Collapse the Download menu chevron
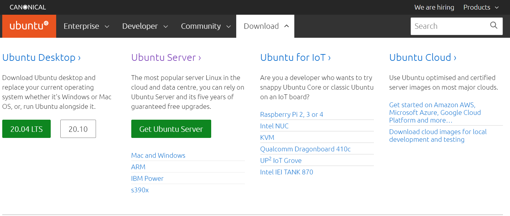Viewport: 510px width, 216px height. coord(287,26)
